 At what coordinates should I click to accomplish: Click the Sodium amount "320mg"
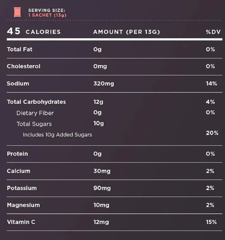coord(103,84)
